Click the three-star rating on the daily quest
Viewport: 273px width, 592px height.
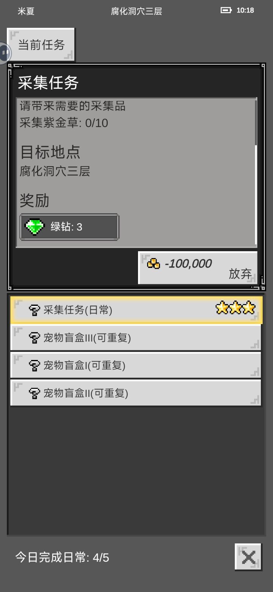click(235, 307)
